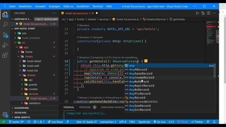Click Go Live in status bar
This screenshot has width=226, height=127.
click(159, 122)
